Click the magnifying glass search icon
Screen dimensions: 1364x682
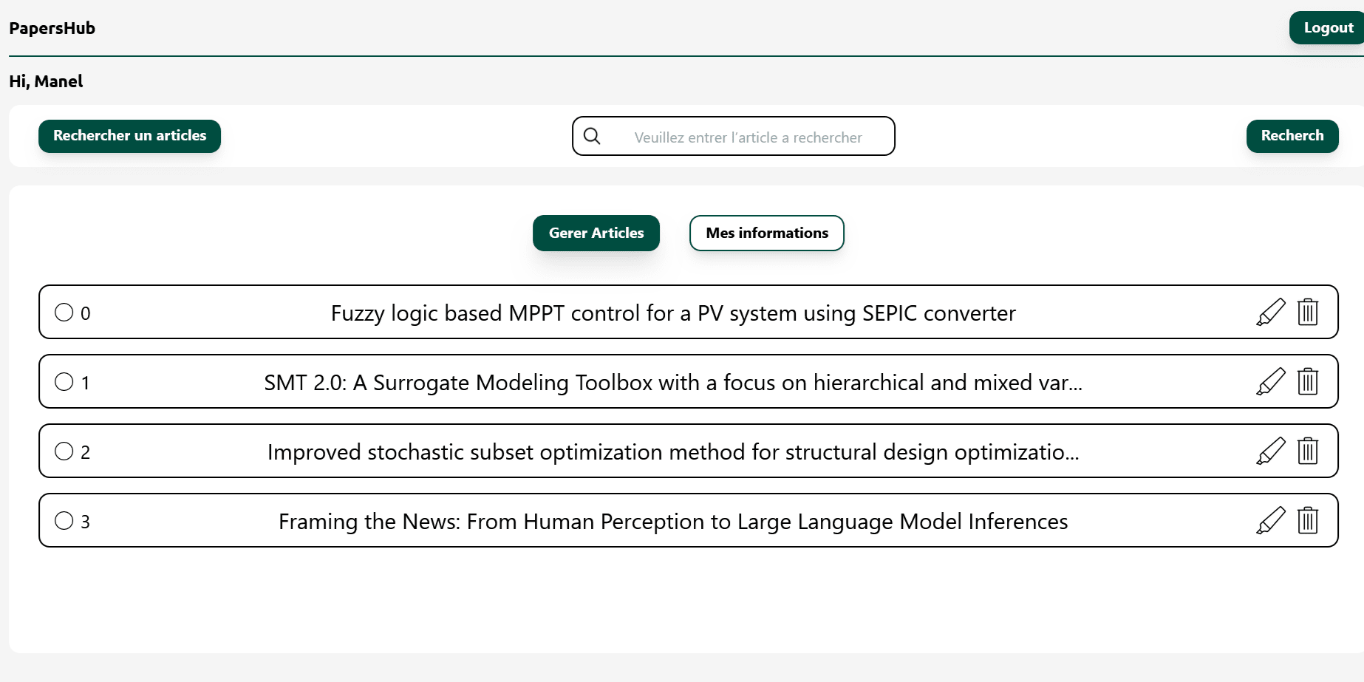click(592, 136)
